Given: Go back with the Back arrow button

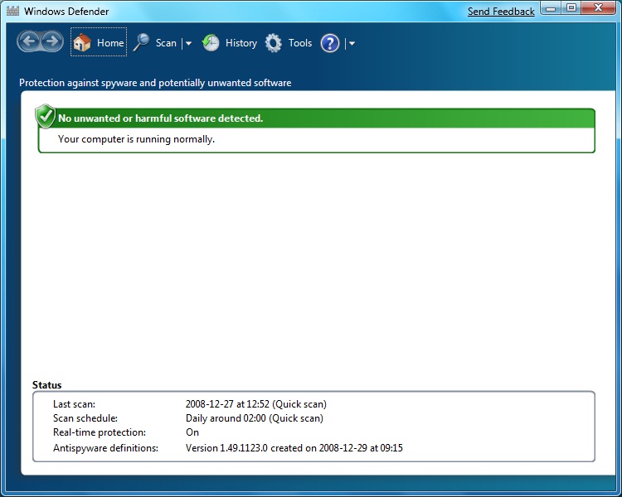Looking at the screenshot, I should click(28, 41).
